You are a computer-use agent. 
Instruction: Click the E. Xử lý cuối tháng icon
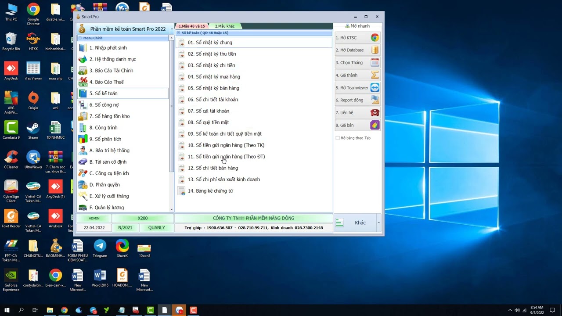[x=83, y=196]
